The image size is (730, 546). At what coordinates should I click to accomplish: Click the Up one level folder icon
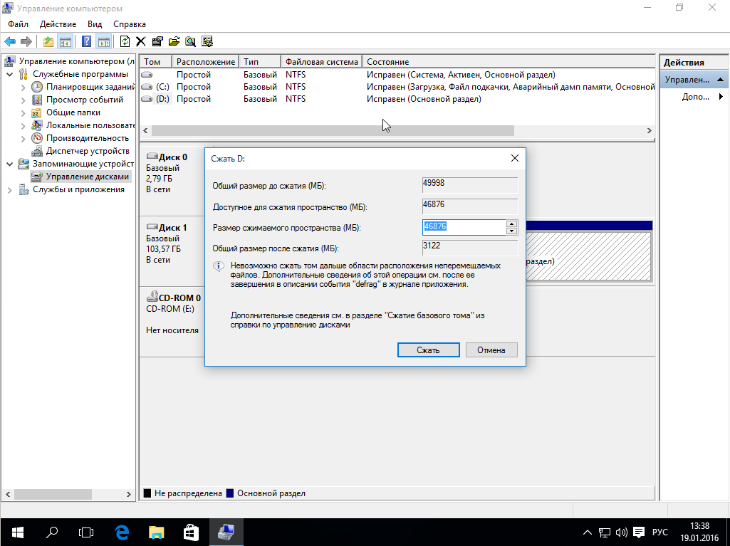click(48, 41)
